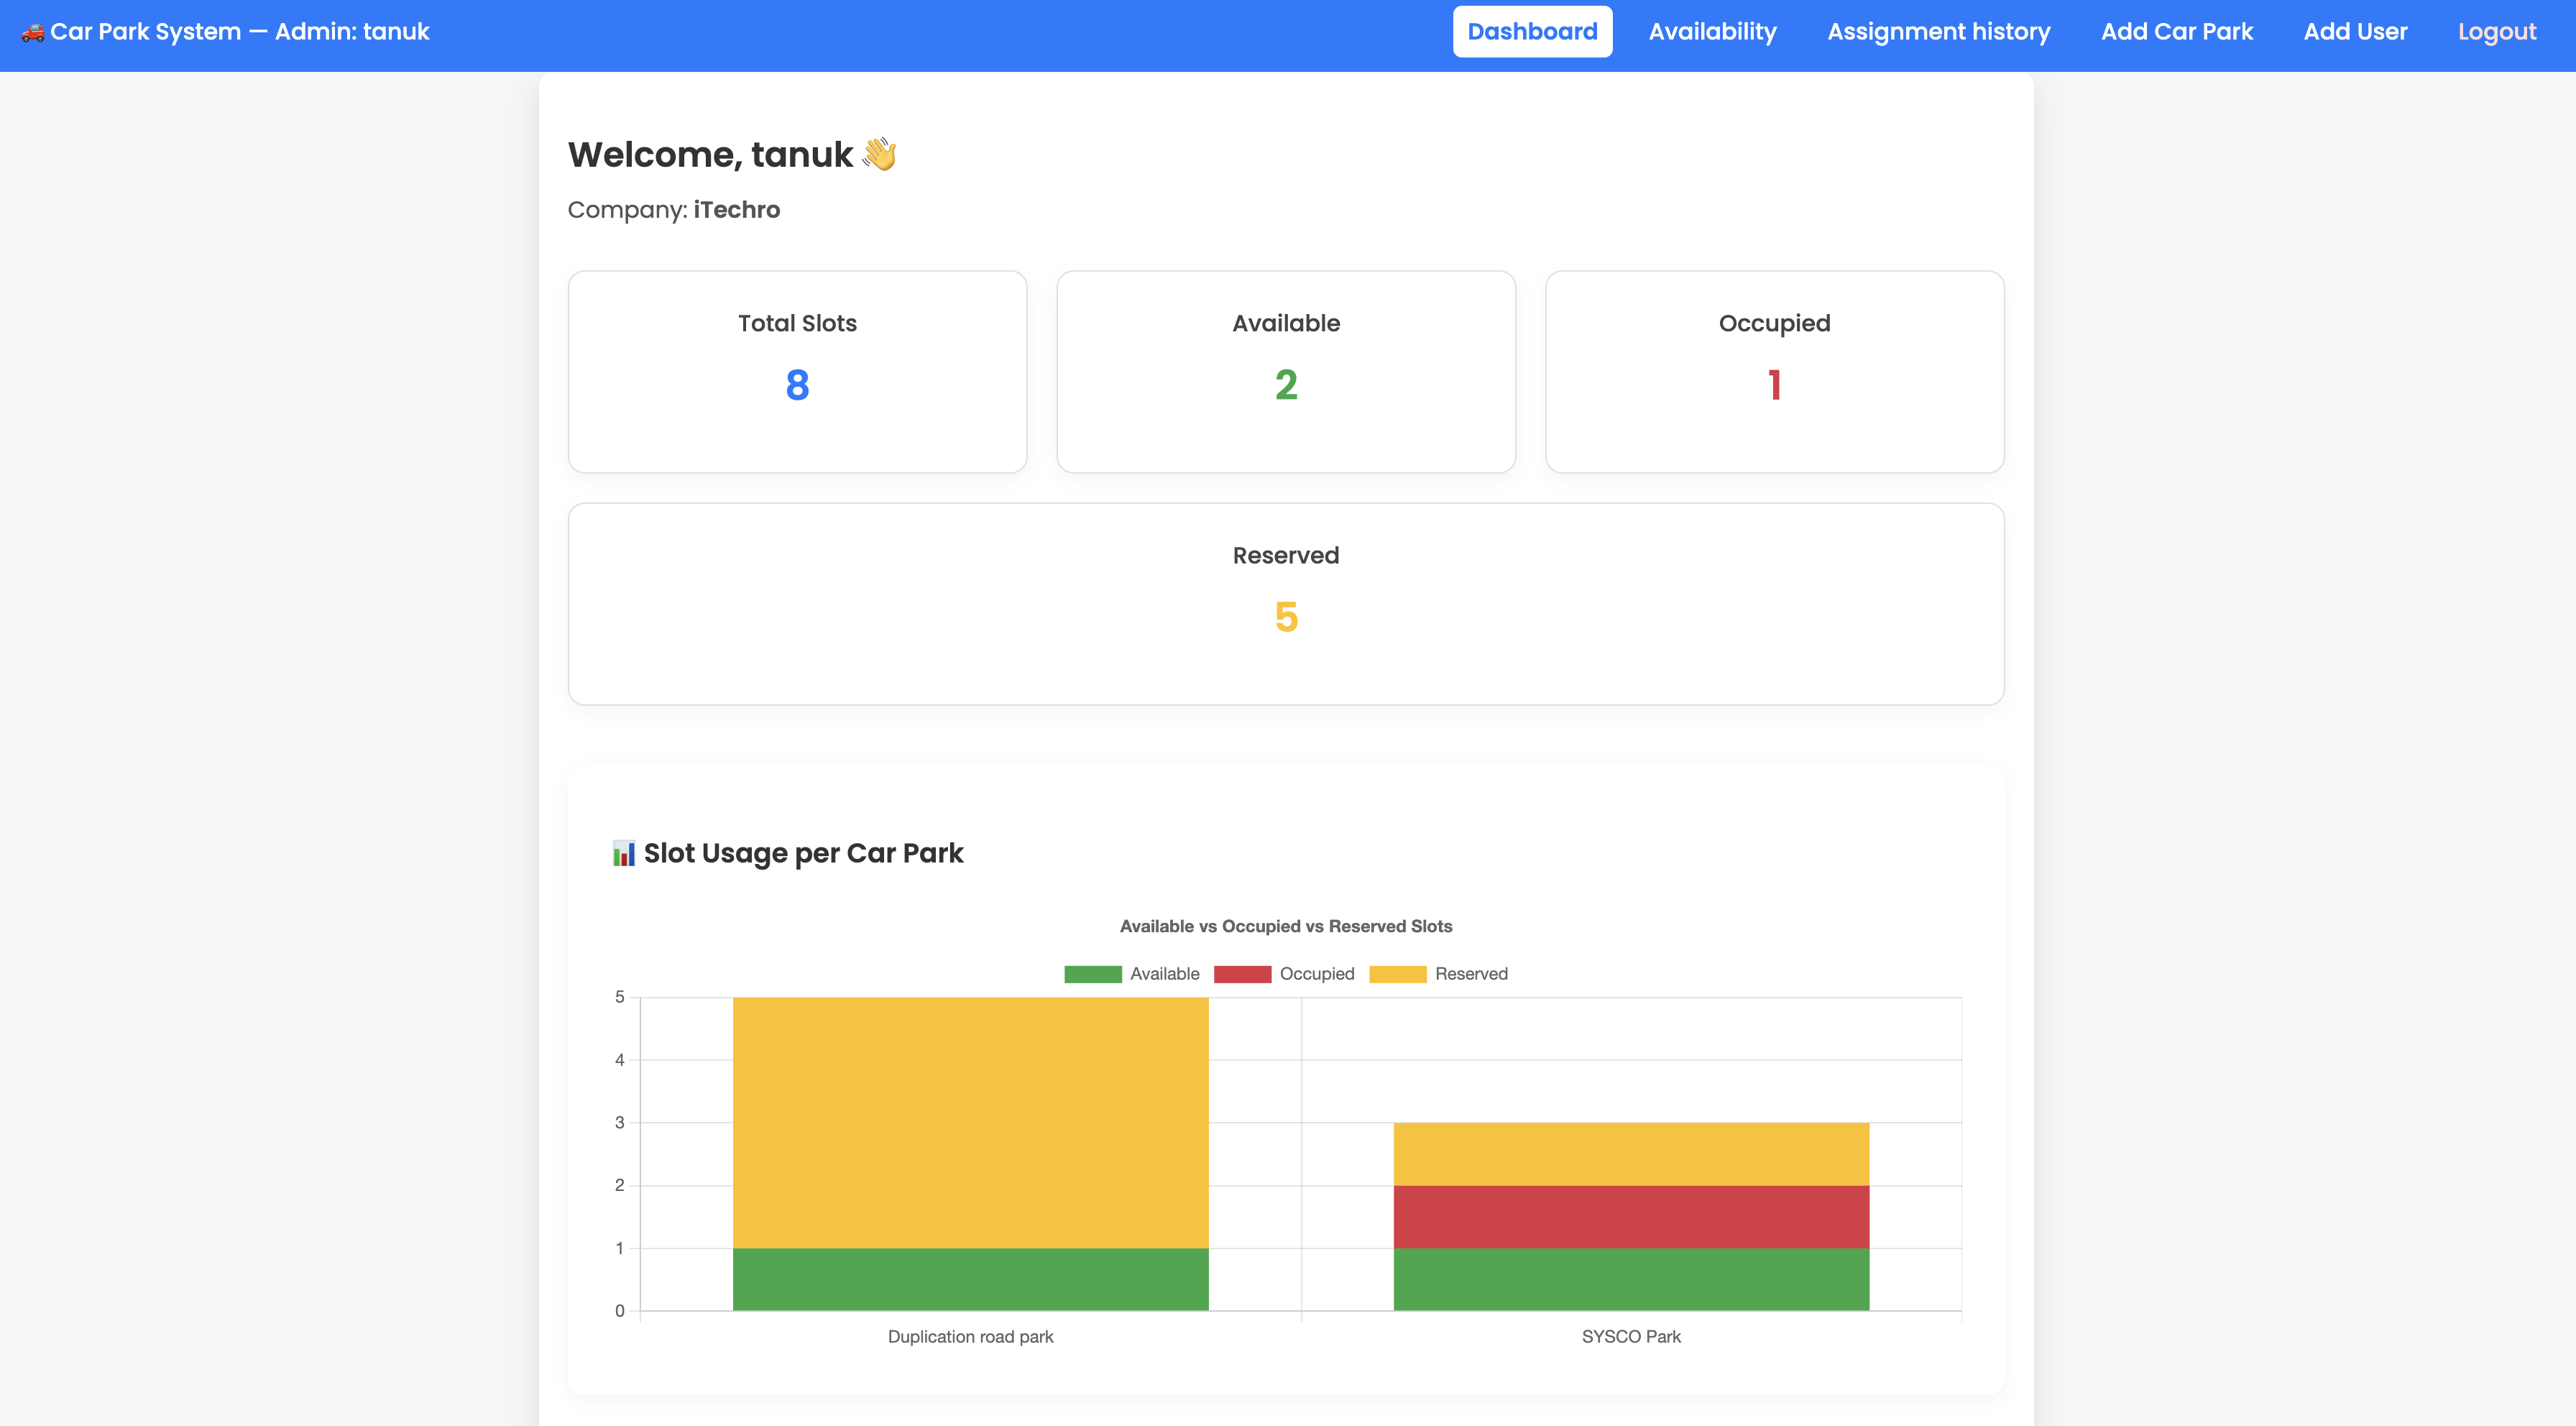The height and width of the screenshot is (1426, 2576).
Task: Click red Occupied segment of SYSCO Park
Action: pos(1631,1217)
